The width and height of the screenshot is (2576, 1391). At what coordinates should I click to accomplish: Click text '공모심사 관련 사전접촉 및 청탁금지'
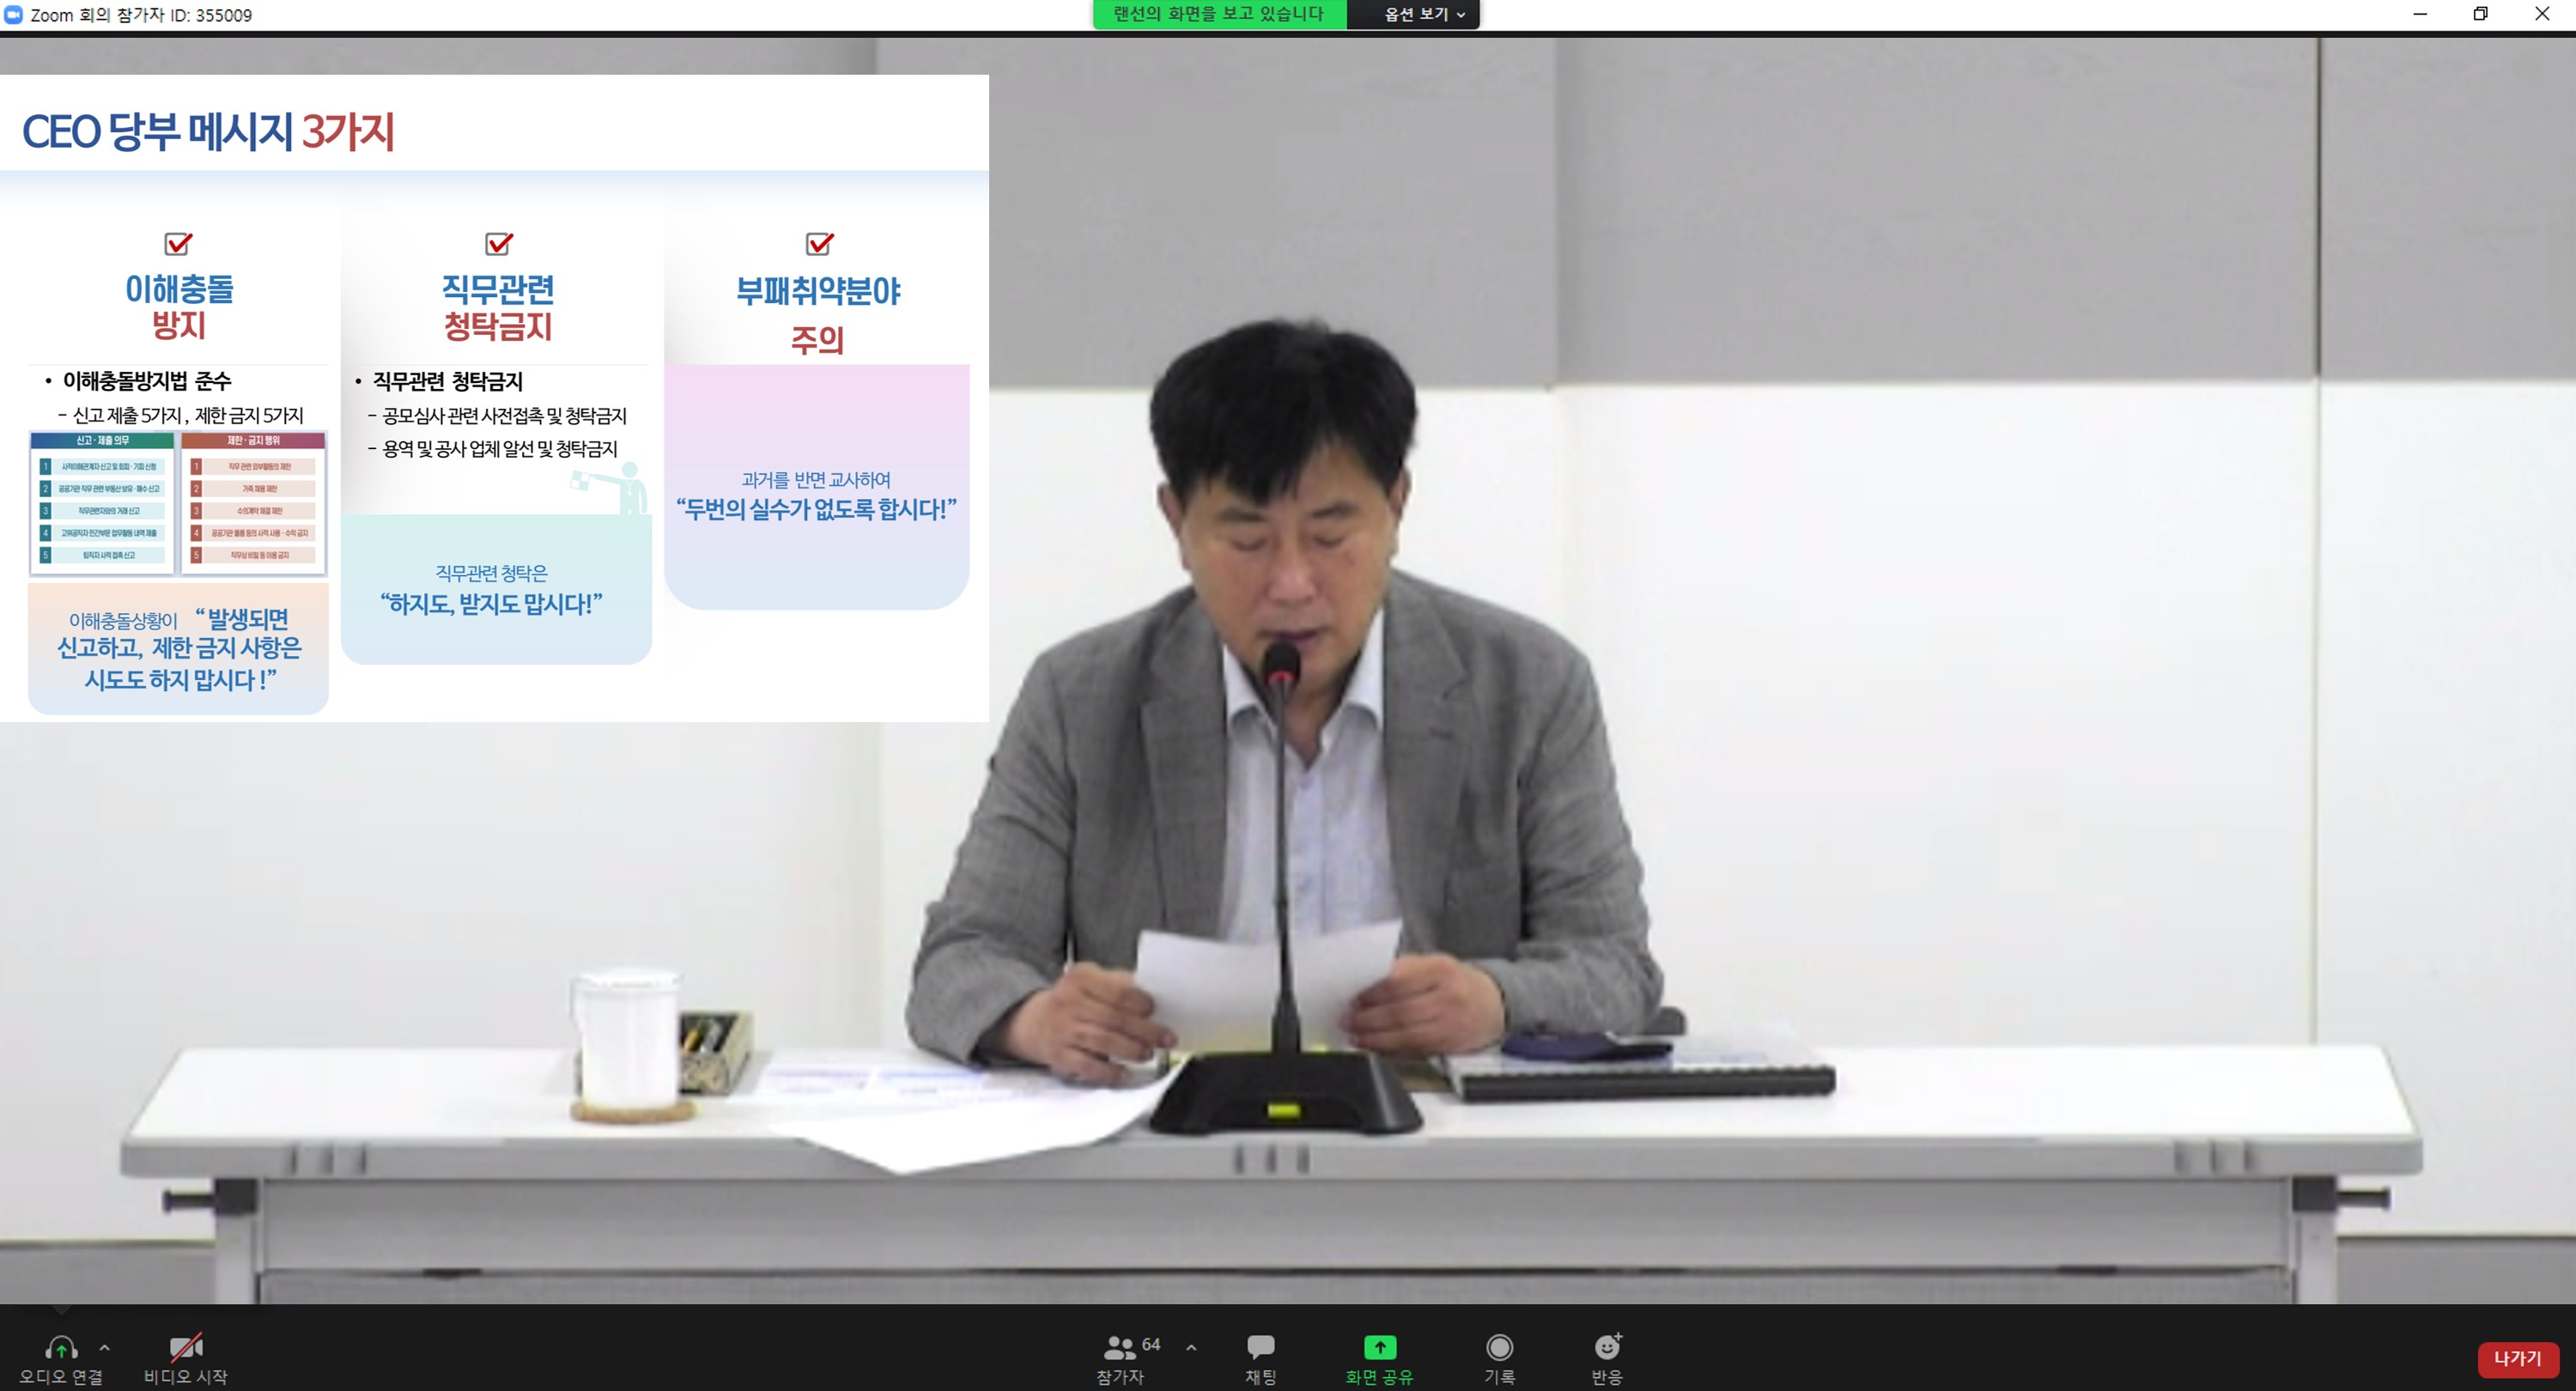pos(504,415)
